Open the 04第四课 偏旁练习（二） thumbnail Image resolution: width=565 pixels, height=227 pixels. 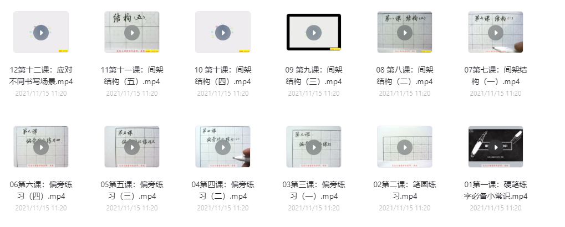click(x=223, y=147)
